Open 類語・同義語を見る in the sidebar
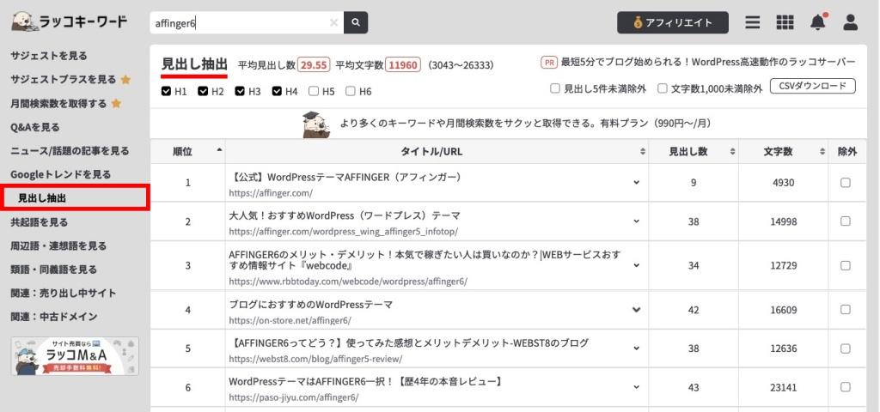Viewport: 880px width, 412px height. (x=53, y=269)
